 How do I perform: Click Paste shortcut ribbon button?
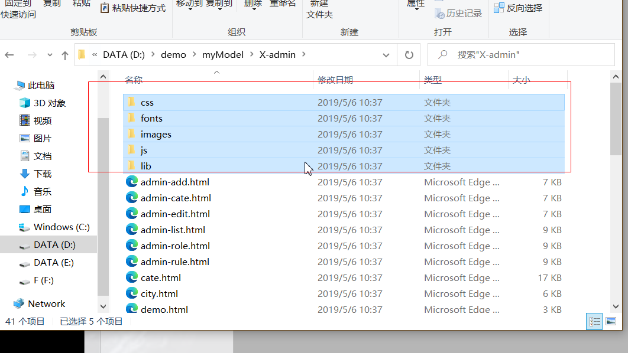pos(133,8)
